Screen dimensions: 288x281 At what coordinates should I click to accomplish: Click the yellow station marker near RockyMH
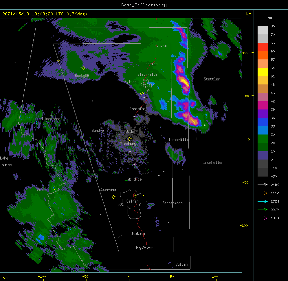[83, 68]
